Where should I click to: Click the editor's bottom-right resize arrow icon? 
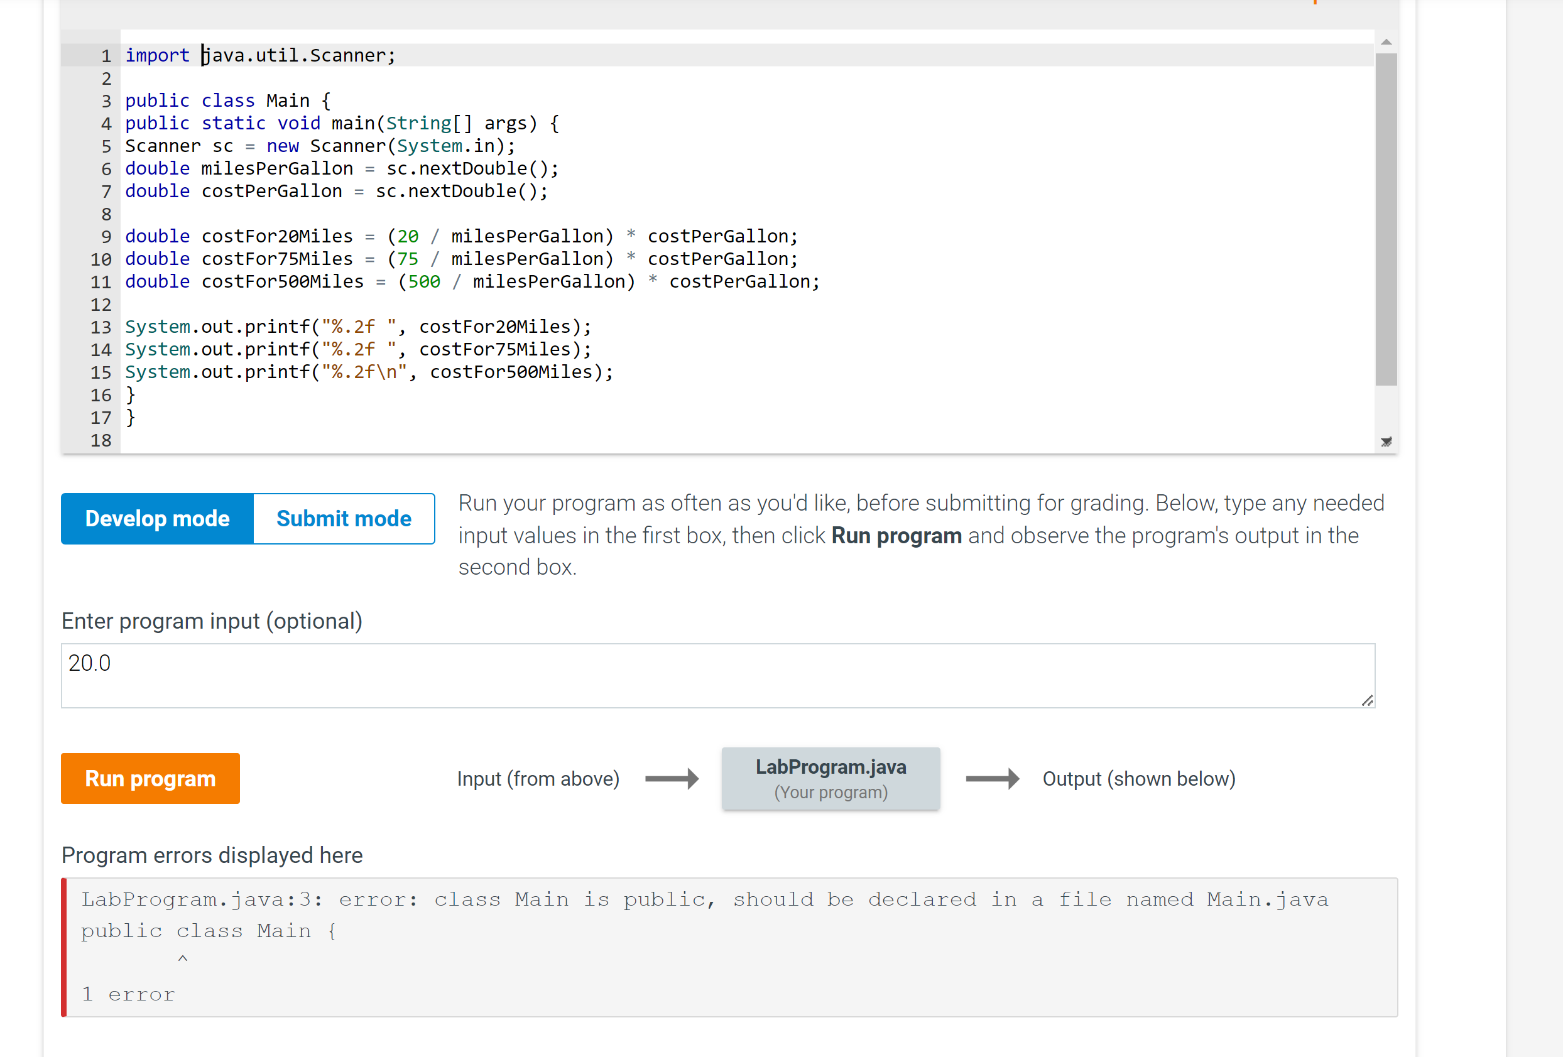pyautogui.click(x=1386, y=442)
